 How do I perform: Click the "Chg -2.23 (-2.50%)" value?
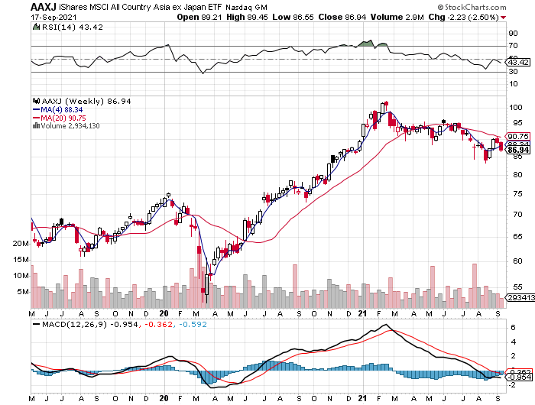pyautogui.click(x=463, y=17)
